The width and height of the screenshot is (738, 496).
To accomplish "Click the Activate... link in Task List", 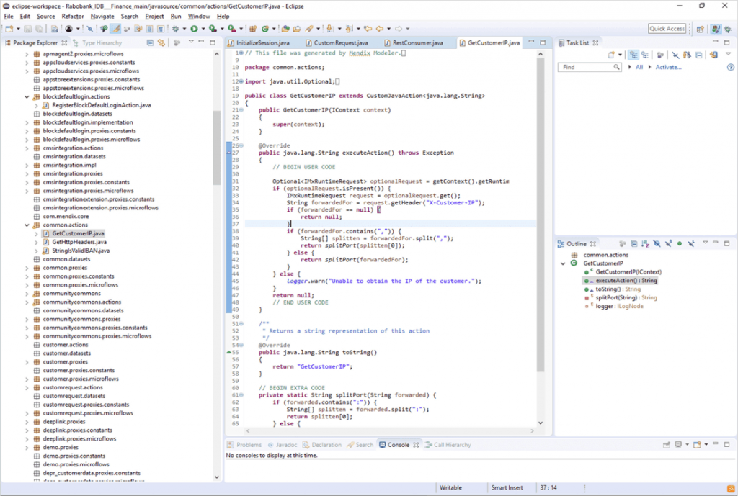I will [667, 67].
